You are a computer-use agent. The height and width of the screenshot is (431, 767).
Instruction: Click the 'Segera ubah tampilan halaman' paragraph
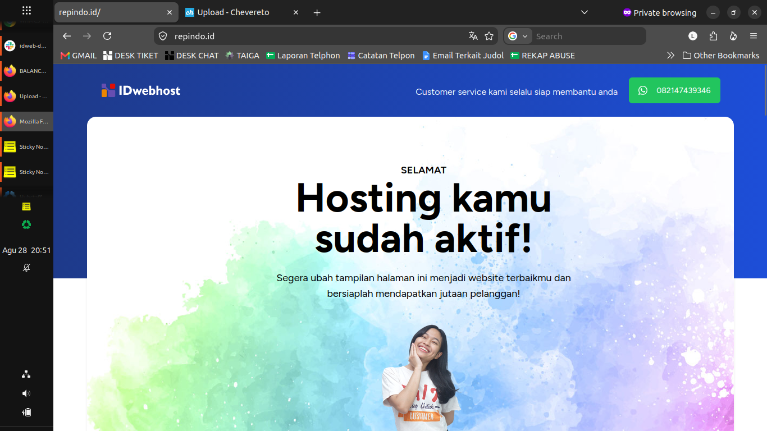(424, 286)
